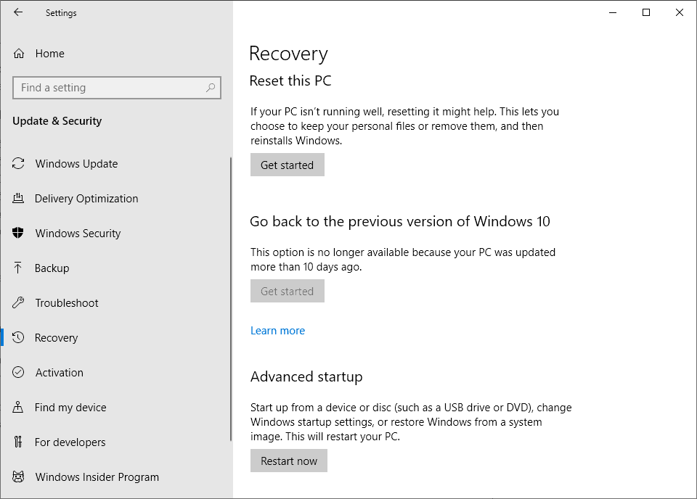Focus the Find a setting search box
This screenshot has width=697, height=499.
coord(109,88)
